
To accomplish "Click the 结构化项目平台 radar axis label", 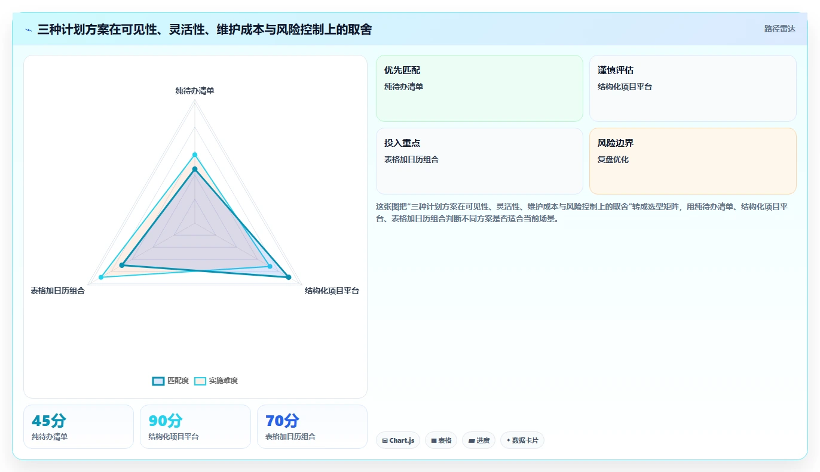I will (332, 291).
